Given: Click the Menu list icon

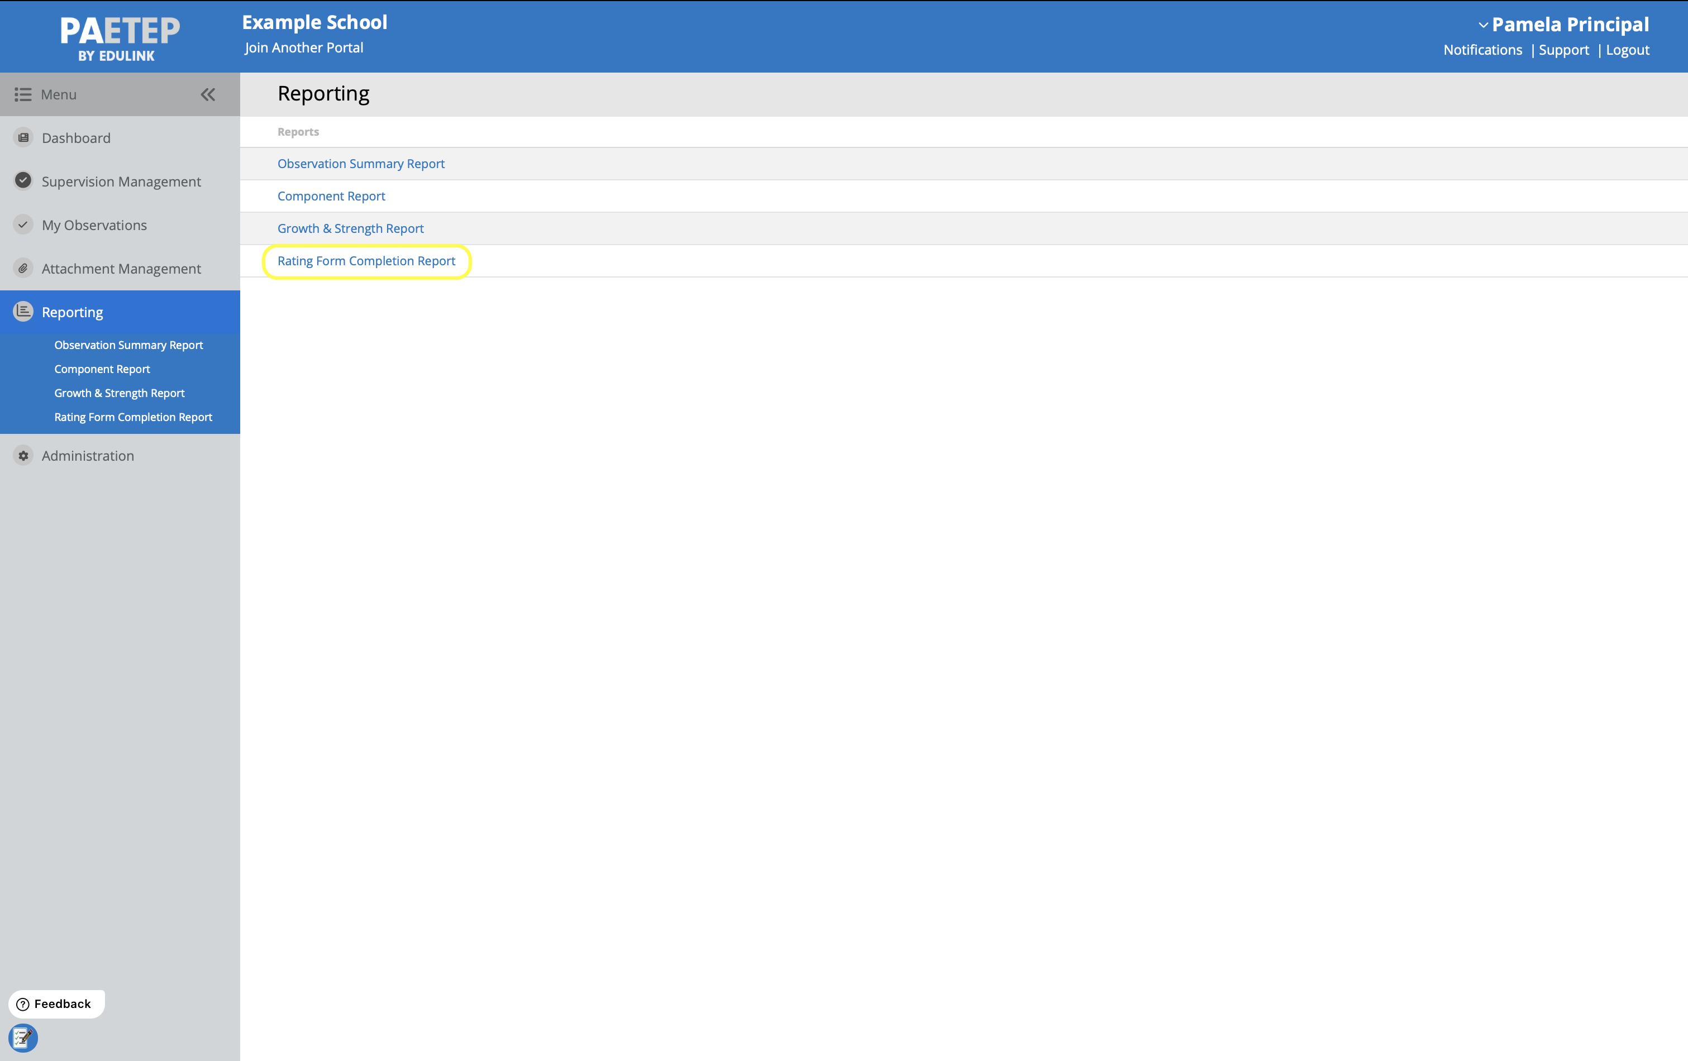Looking at the screenshot, I should tap(23, 94).
